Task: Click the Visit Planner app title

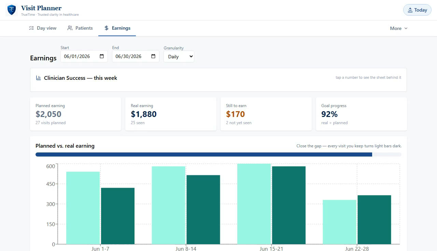Action: [41, 8]
